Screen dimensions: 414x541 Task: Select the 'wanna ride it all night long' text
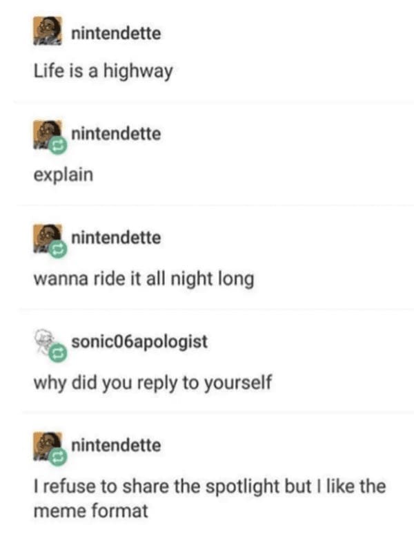pos(144,279)
